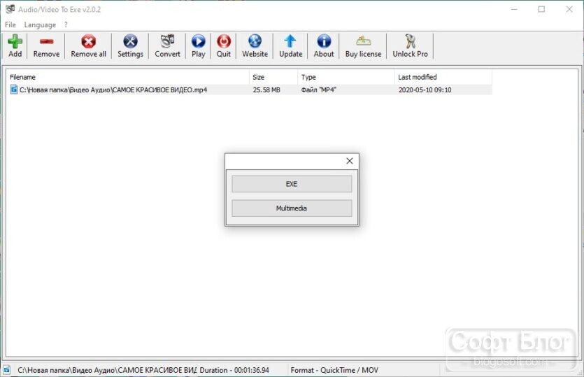Open the Language menu
The height and width of the screenshot is (377, 584).
[x=40, y=24]
